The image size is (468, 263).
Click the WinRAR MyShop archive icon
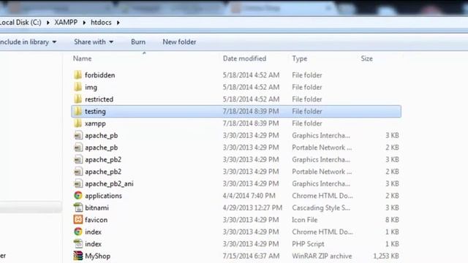click(x=78, y=256)
